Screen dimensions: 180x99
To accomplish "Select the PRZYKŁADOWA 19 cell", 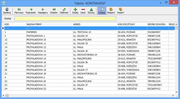I will tap(49, 73).
